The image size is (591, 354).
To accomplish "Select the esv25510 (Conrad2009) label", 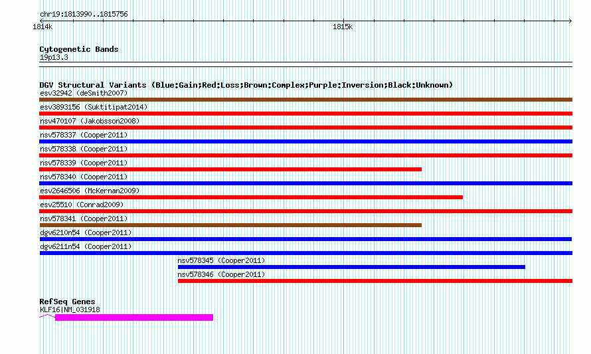I will (82, 205).
